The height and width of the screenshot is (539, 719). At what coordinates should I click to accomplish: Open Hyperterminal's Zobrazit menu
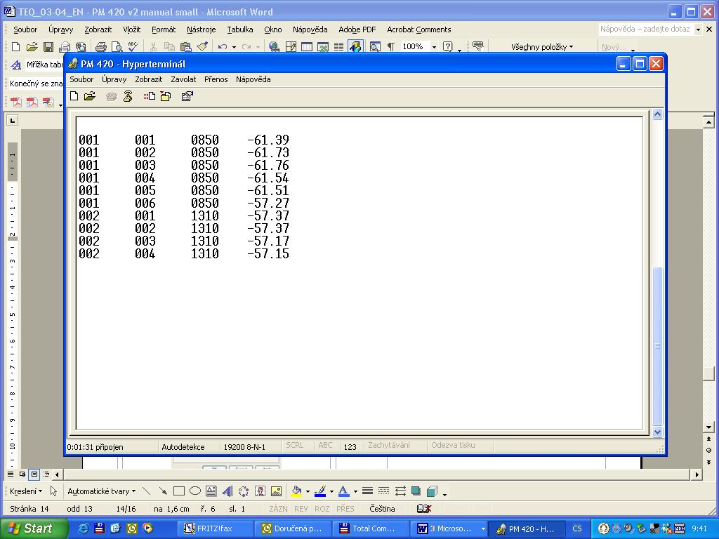tap(149, 79)
